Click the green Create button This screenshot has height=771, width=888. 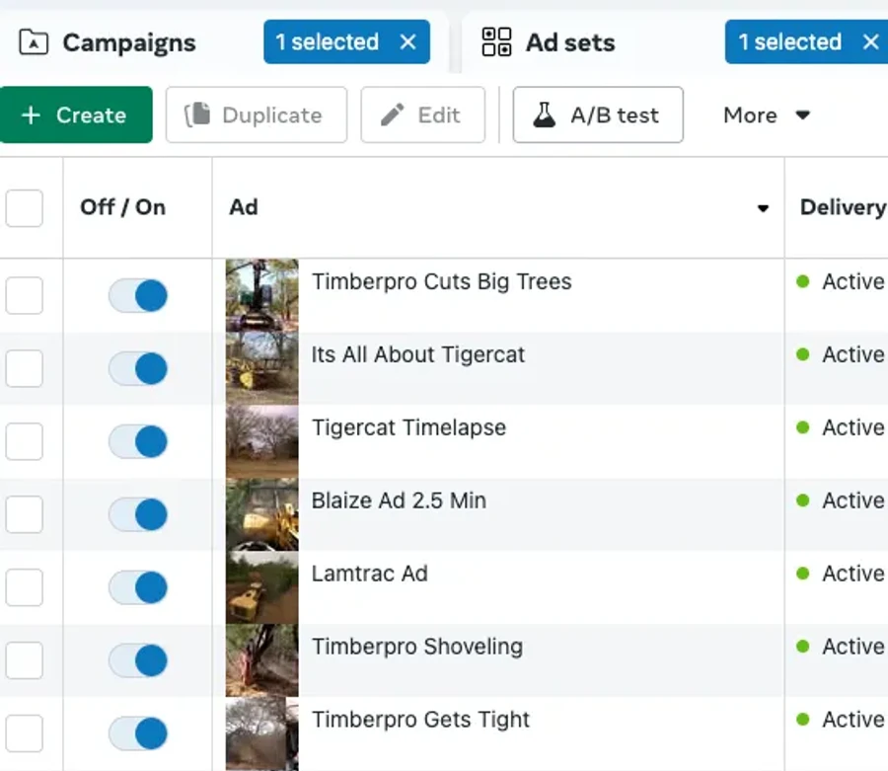point(76,115)
